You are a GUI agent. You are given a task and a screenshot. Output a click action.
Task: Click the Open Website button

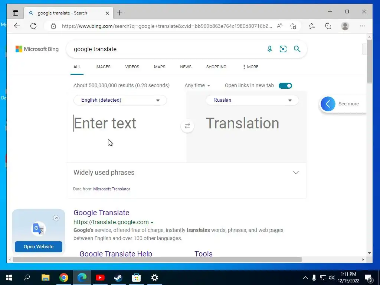coord(39,247)
